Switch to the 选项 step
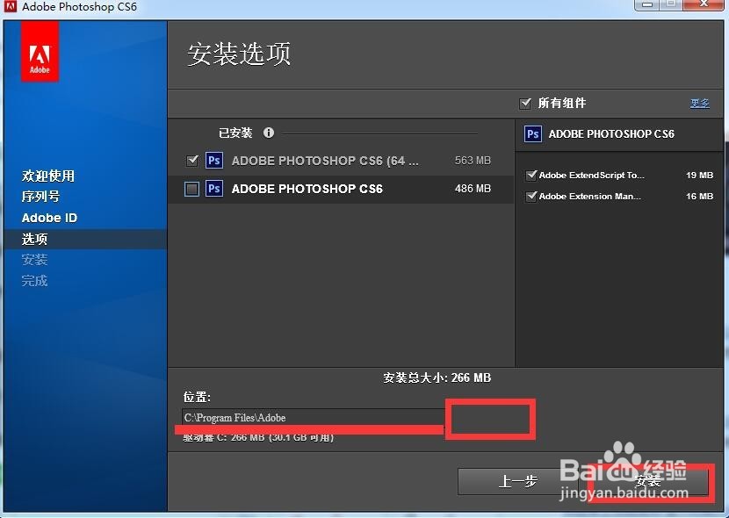 pos(35,239)
